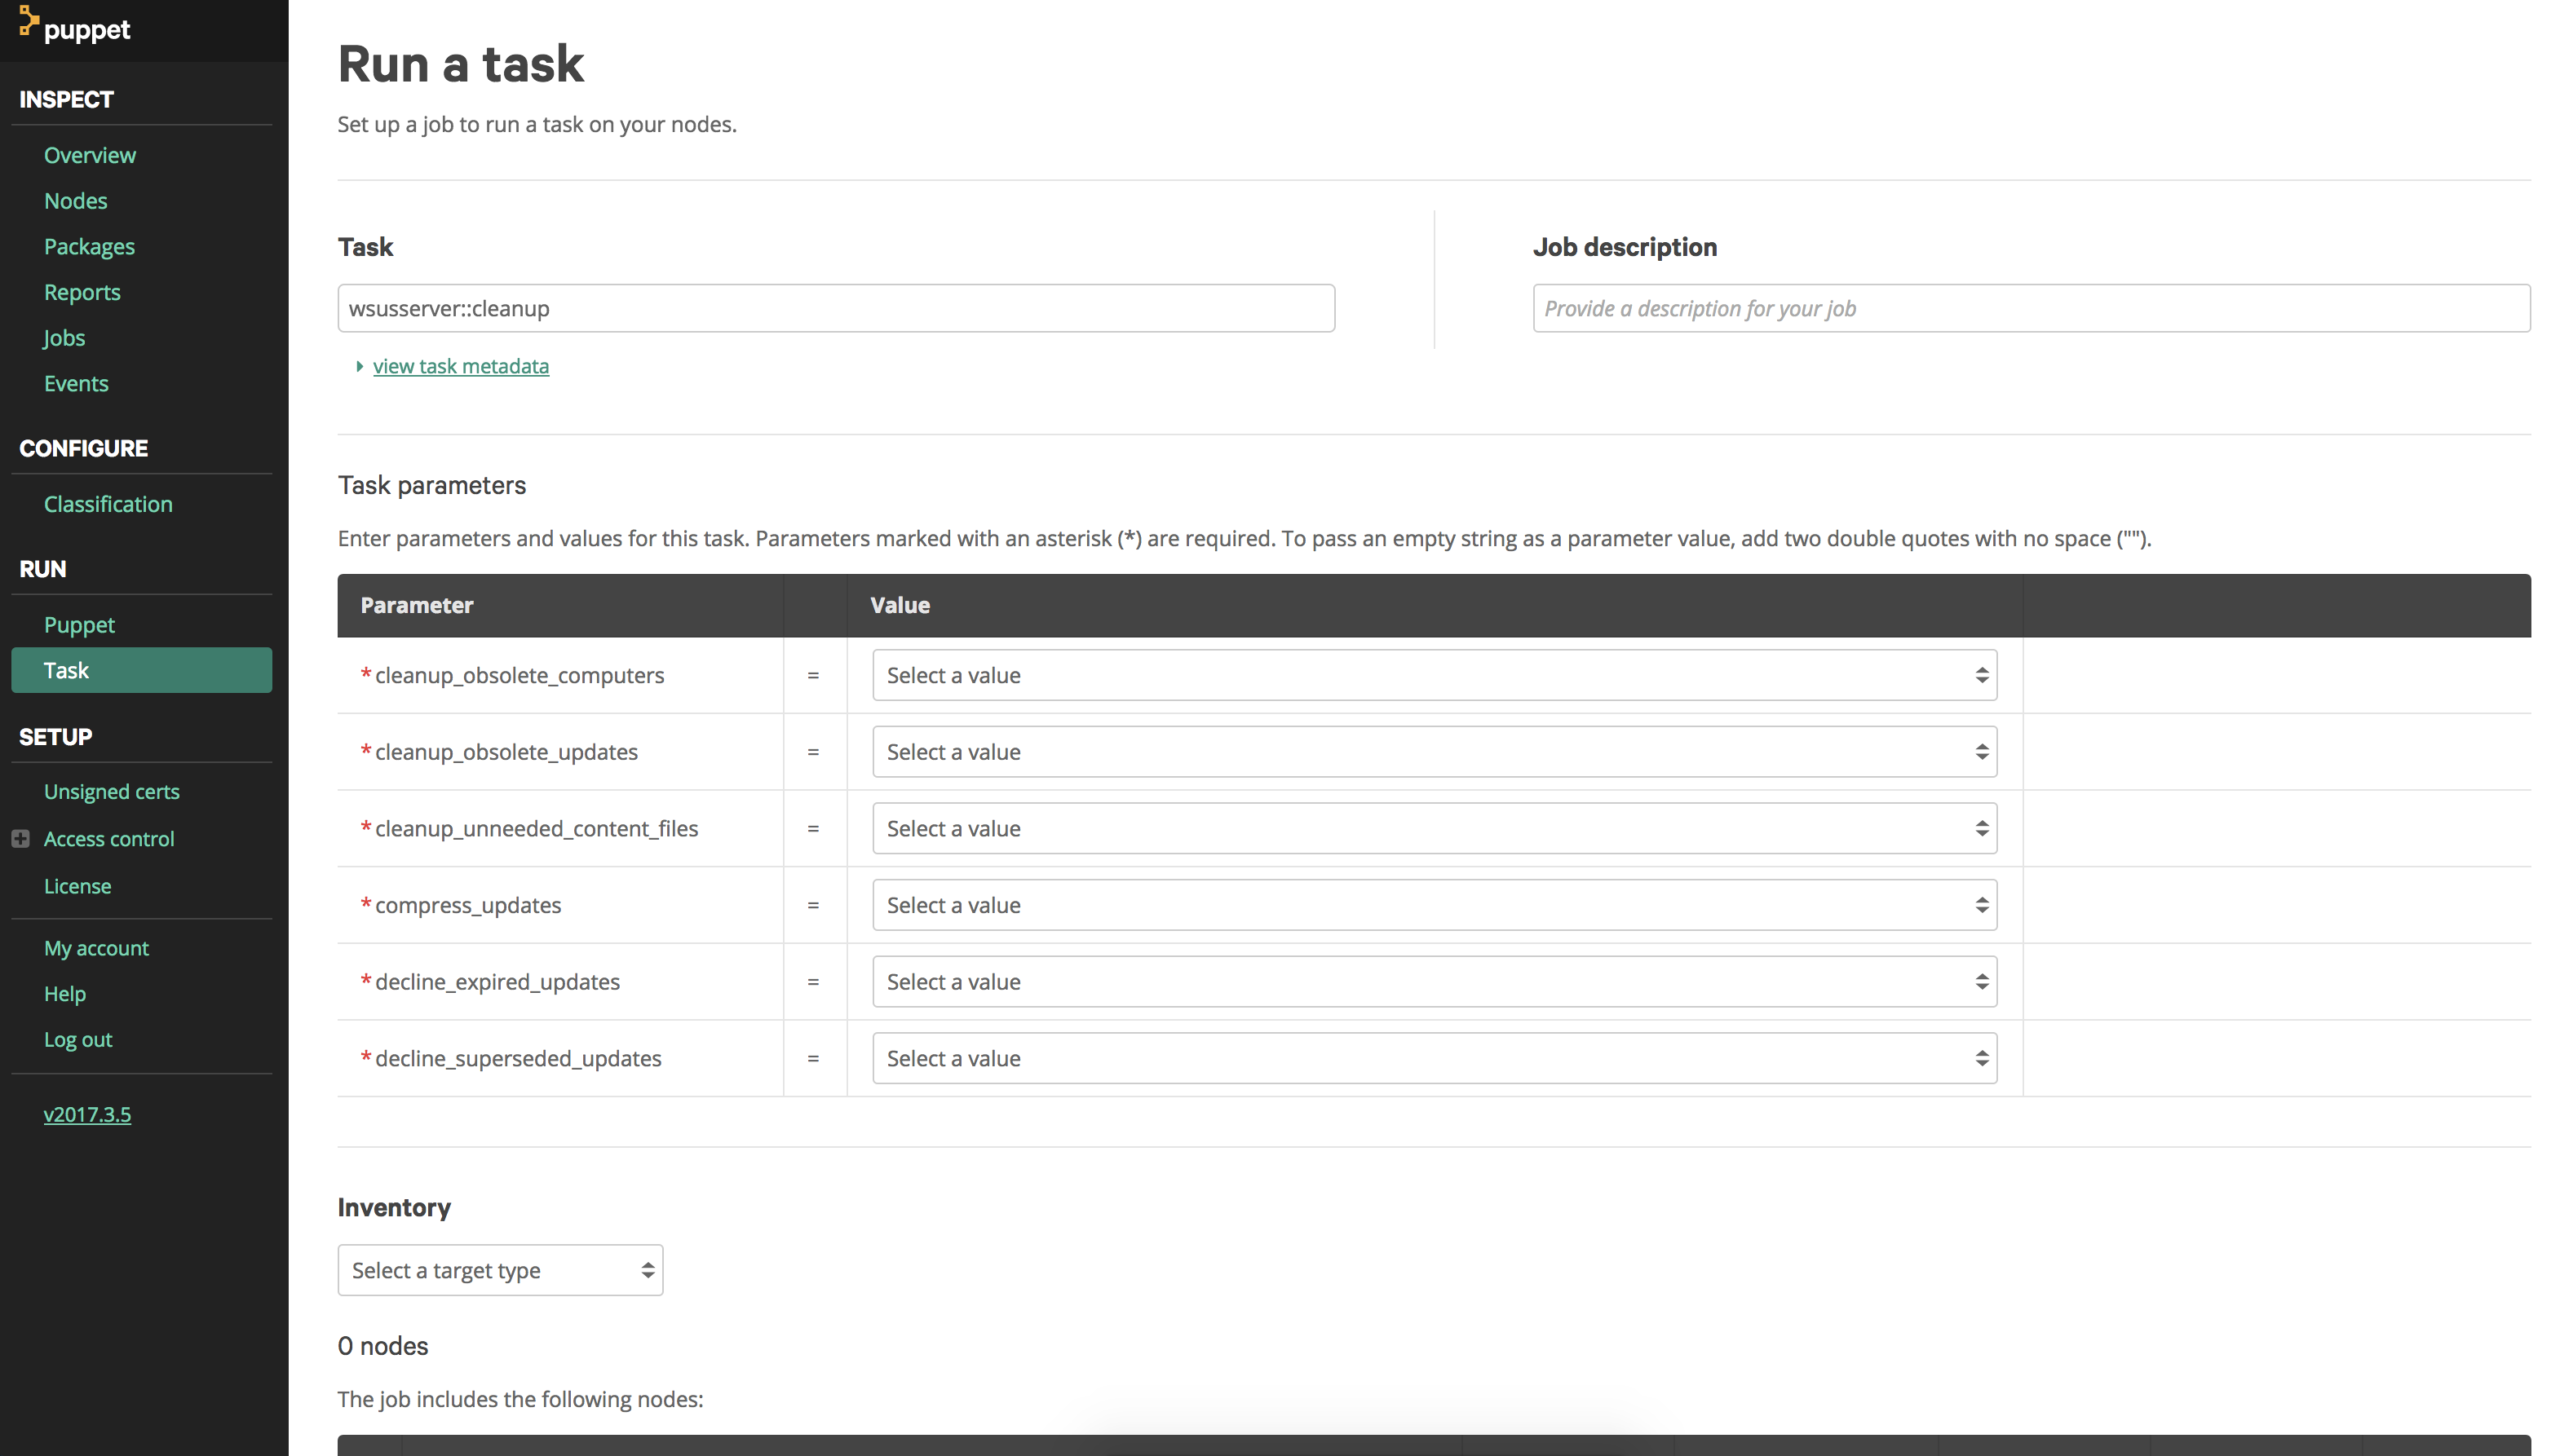This screenshot has height=1456, width=2551.
Task: Open the cleanup_unneeded_content_files value dropdown
Action: pyautogui.click(x=1433, y=828)
